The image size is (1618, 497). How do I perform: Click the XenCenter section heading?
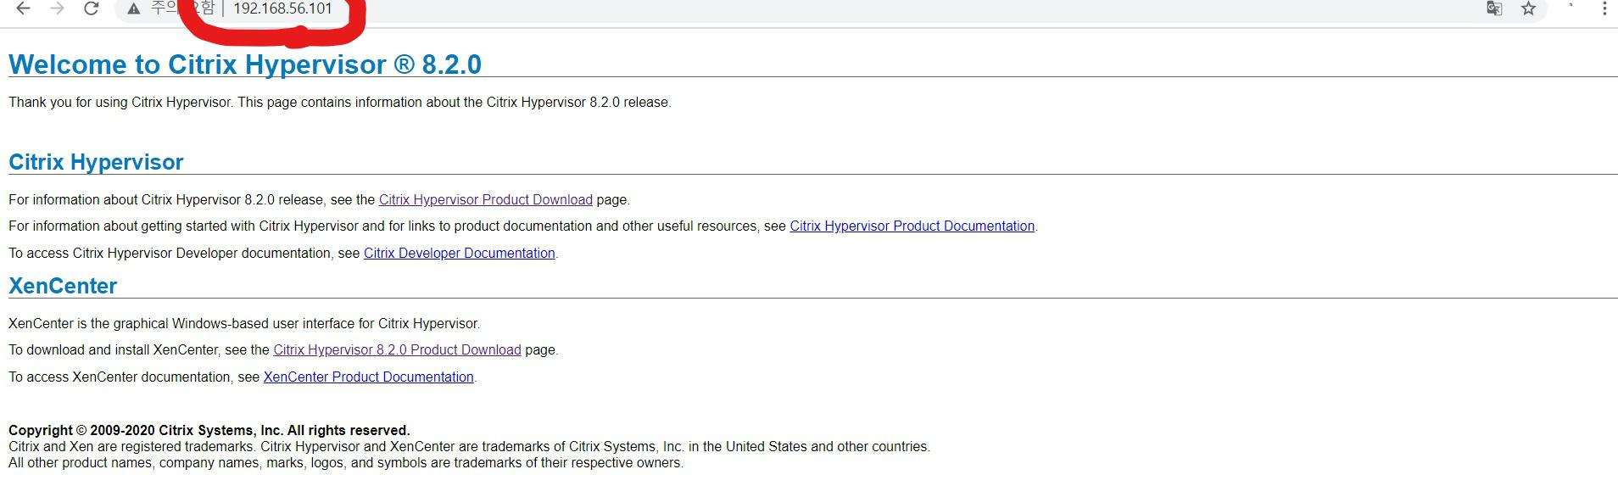63,286
